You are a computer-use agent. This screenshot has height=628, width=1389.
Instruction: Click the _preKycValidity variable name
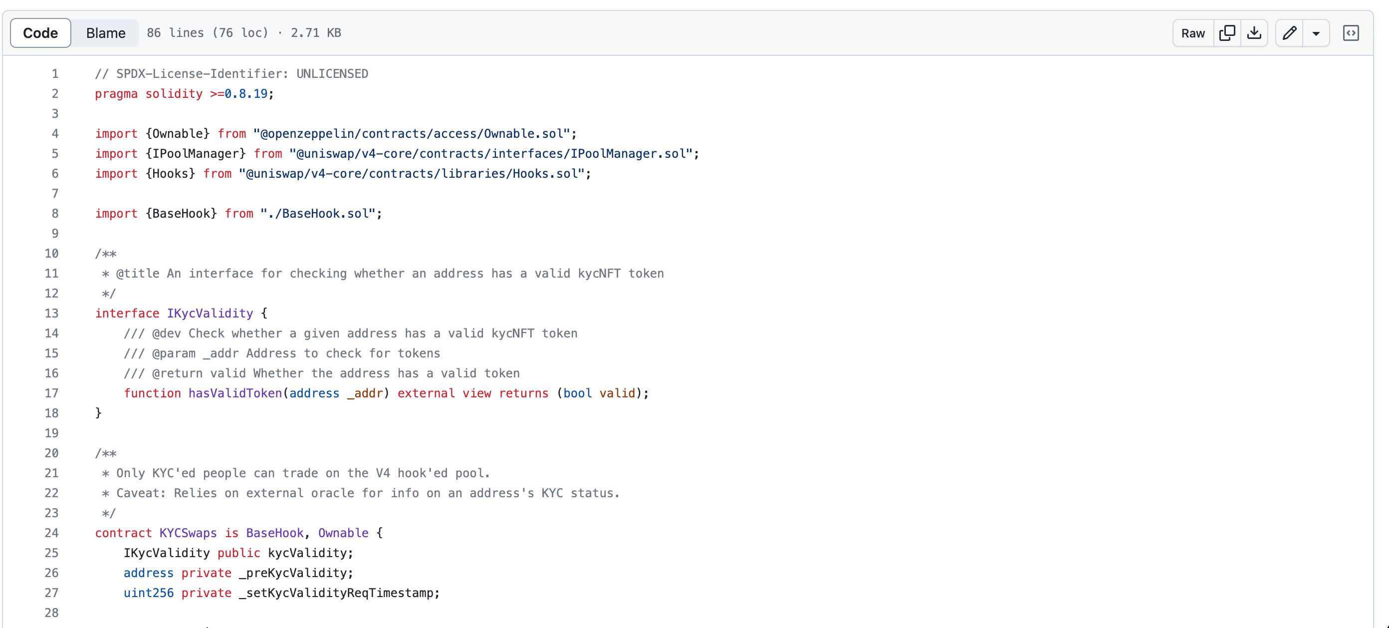point(293,573)
